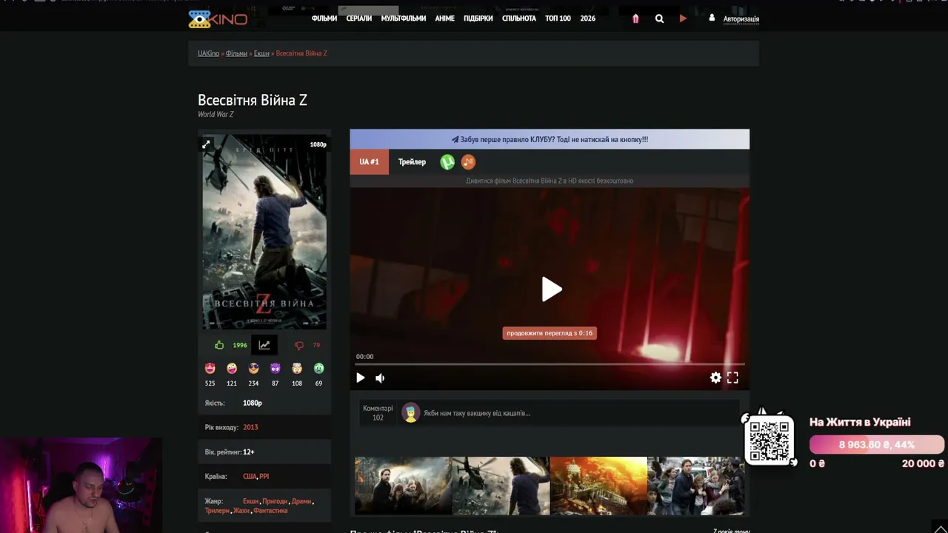Click the green uTorrent download icon
Viewport: 948px width, 533px height.
tap(447, 162)
